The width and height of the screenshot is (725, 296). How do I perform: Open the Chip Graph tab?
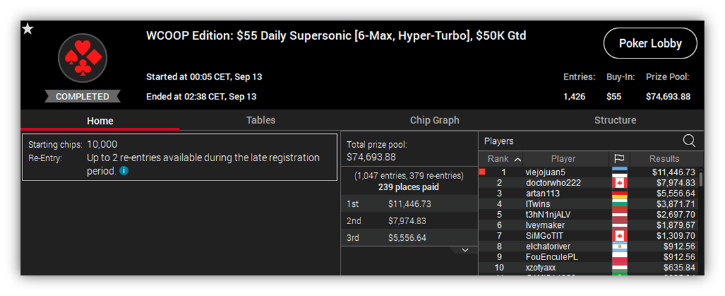pos(434,120)
